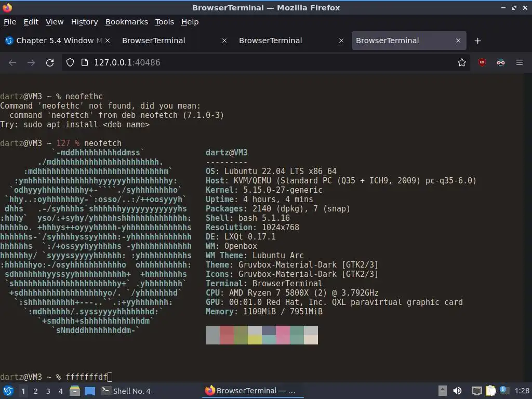Focus the address bar showing 127.0.0.1:40486
The image size is (532, 399).
click(264, 62)
